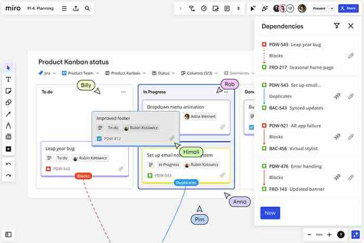This screenshot has width=364, height=243.
Task: Toggle the Swimlanes option
Action: pos(240,73)
